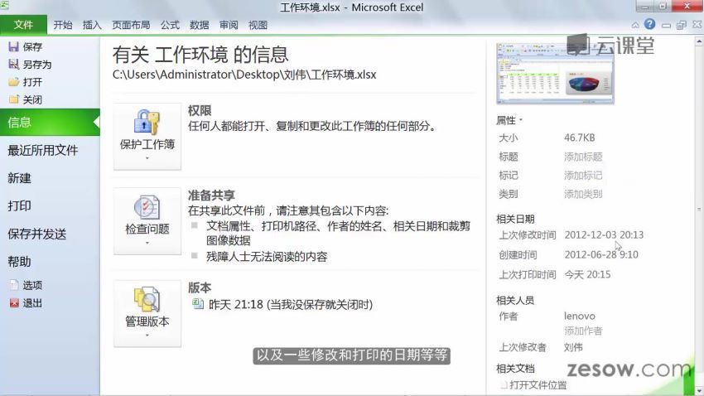Click the file size value 46.7KB
The height and width of the screenshot is (396, 704).
(579, 138)
